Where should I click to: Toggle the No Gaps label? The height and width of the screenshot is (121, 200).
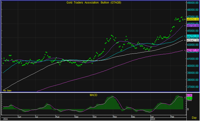click(7, 90)
